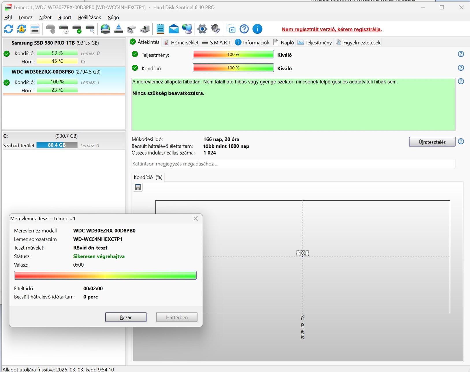Switch to the Figyelmeztetések tab
Viewport: 470px width, 372px height.
point(358,42)
